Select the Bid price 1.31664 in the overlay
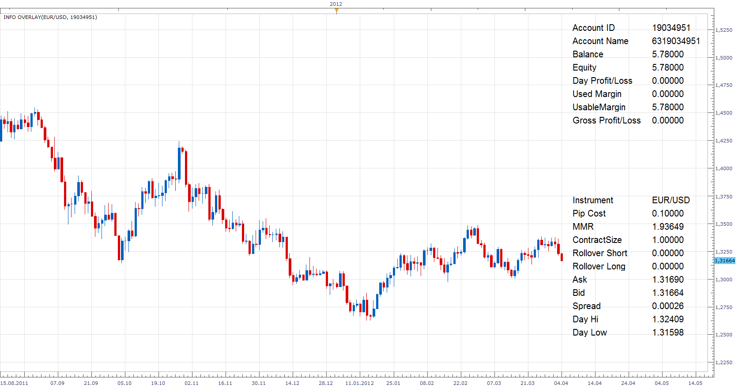Image resolution: width=739 pixels, height=388 pixels. pos(668,293)
